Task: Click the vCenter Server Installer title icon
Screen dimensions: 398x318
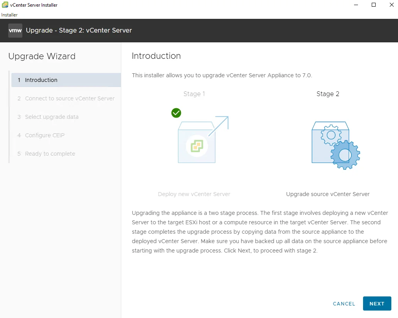Action: [5, 5]
